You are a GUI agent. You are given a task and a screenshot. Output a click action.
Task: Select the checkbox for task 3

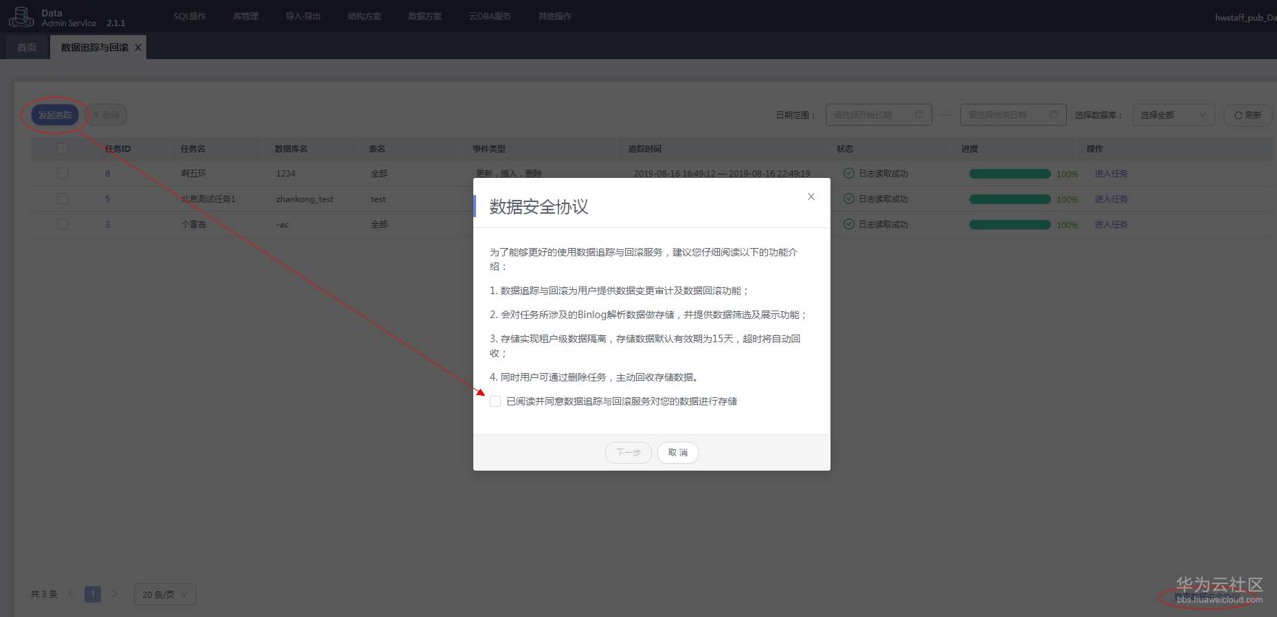point(63,225)
